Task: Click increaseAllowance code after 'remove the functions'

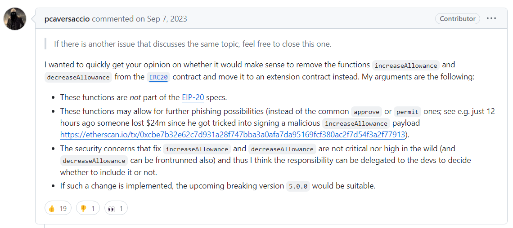Action: (x=406, y=66)
